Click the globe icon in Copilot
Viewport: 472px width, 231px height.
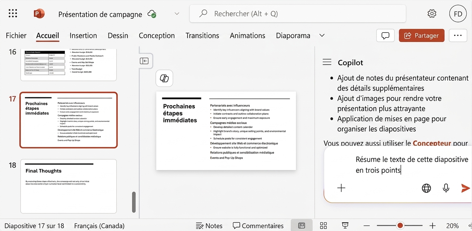click(x=426, y=188)
